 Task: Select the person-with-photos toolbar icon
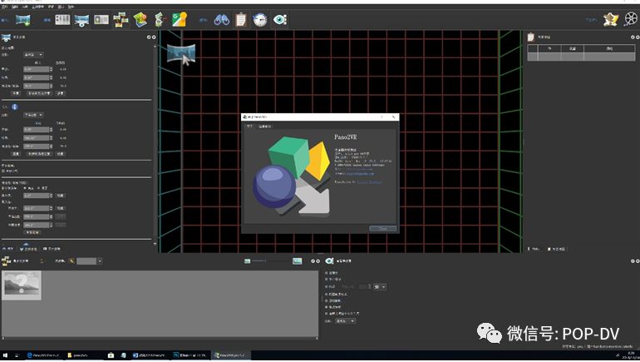tap(160, 20)
